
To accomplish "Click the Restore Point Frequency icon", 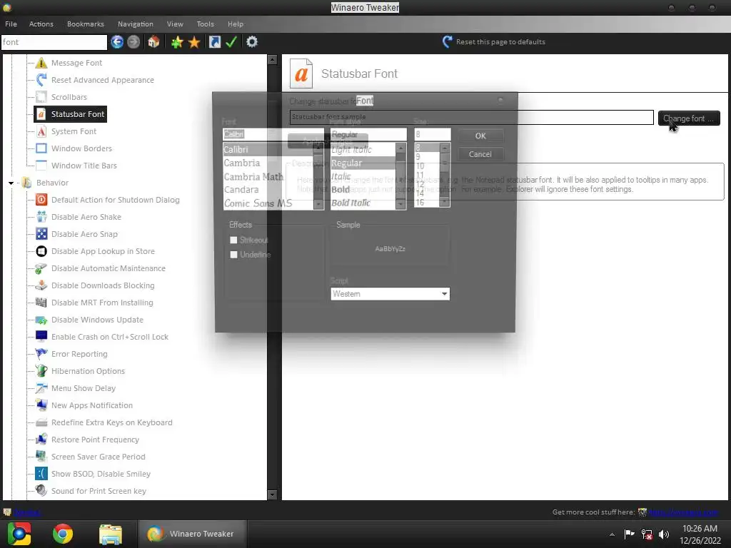I will (41, 440).
